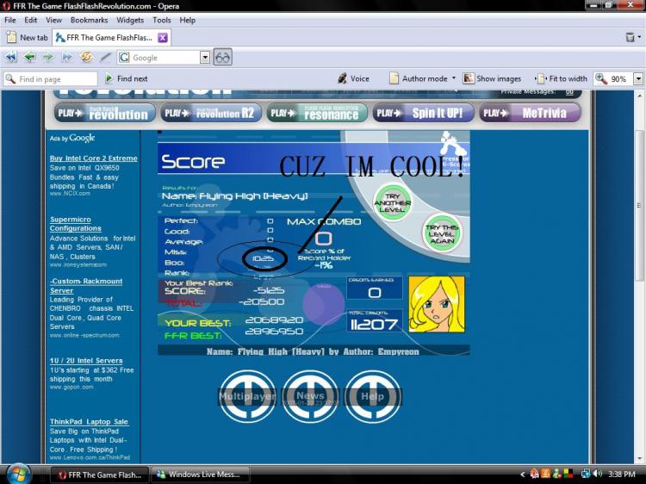
Task: Click the Reload page icon
Action: coord(86,58)
